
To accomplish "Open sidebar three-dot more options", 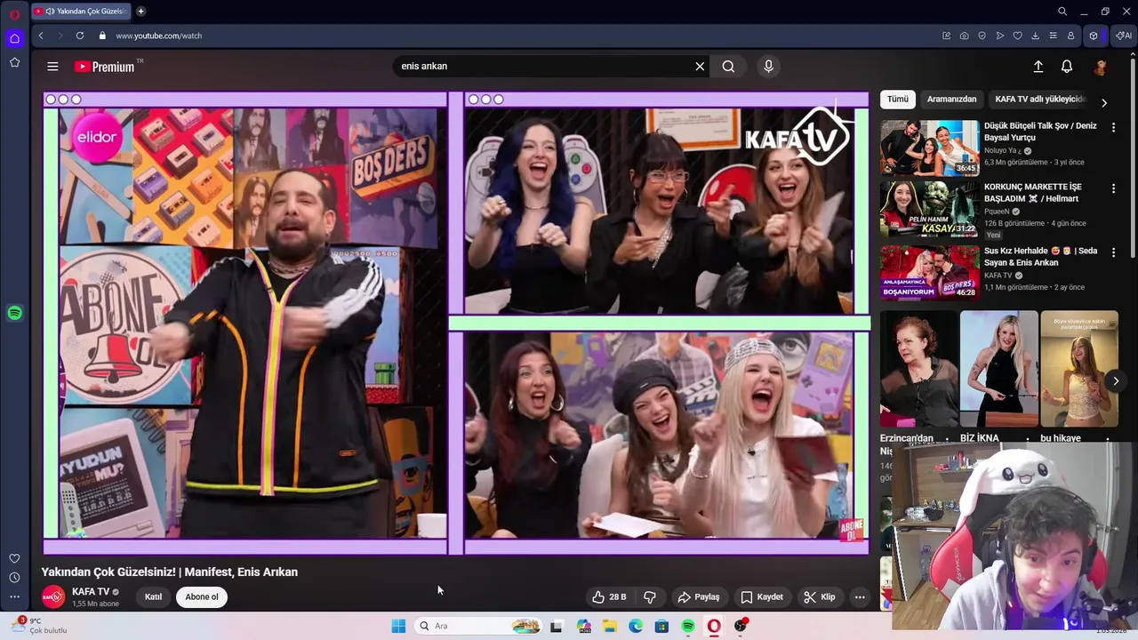I will [14, 597].
